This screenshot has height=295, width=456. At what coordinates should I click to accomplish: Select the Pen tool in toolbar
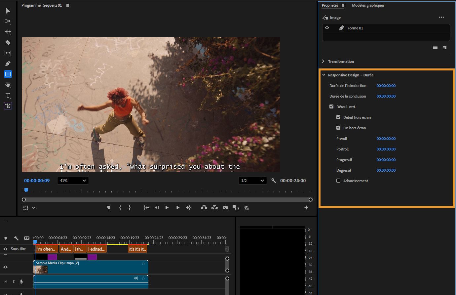click(x=8, y=63)
